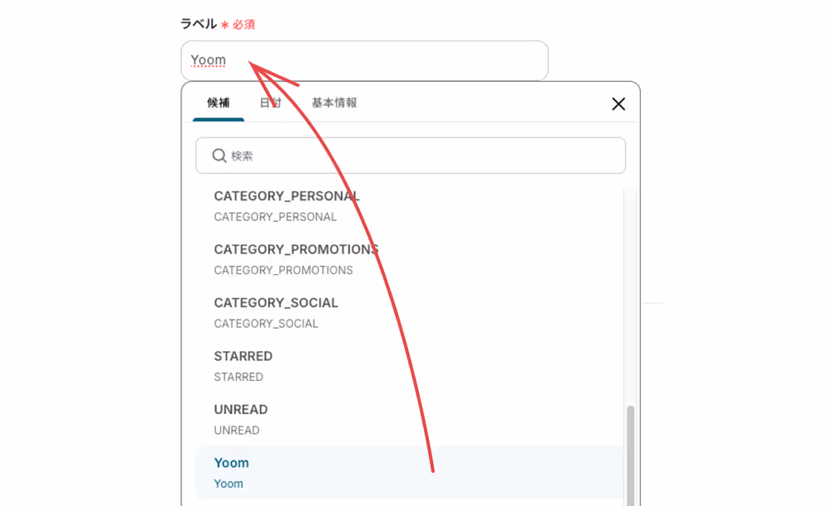Click the CATEGORY_PERSONAL gray subtitle text

tap(275, 217)
